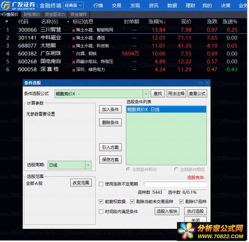The width and height of the screenshot is (249, 242).
Task: Open the 数据 menu
Action: tap(172, 6)
